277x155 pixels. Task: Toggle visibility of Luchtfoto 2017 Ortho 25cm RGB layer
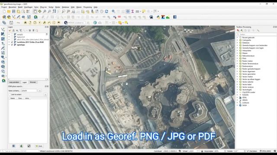[x=12, y=42]
